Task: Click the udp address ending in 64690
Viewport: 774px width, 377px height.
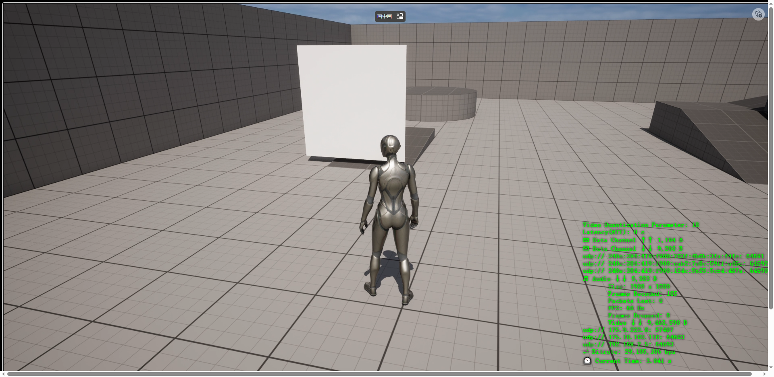Action: 675,271
